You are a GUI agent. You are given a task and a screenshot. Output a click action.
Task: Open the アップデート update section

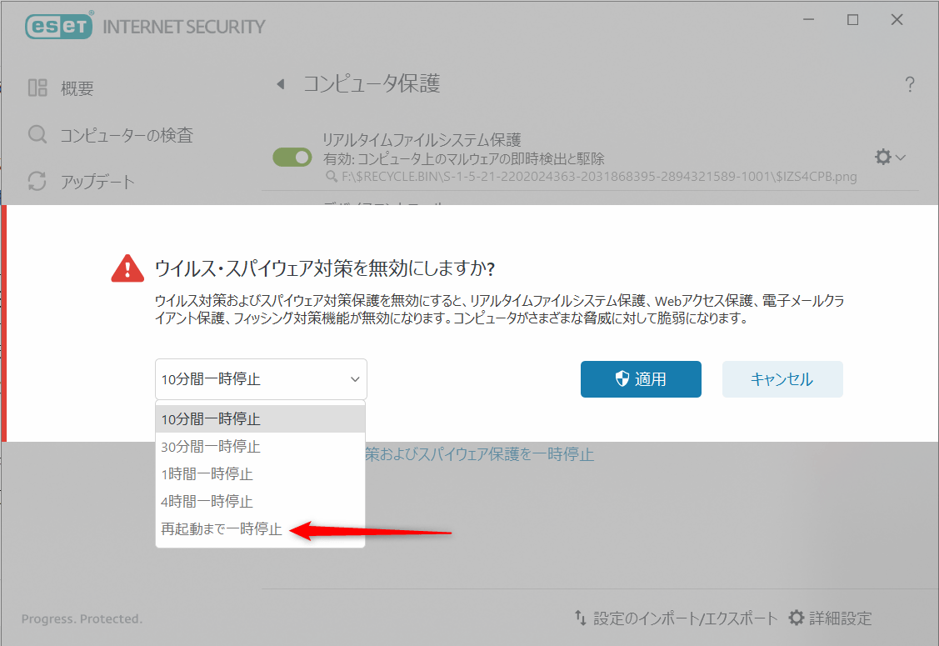pos(97,182)
